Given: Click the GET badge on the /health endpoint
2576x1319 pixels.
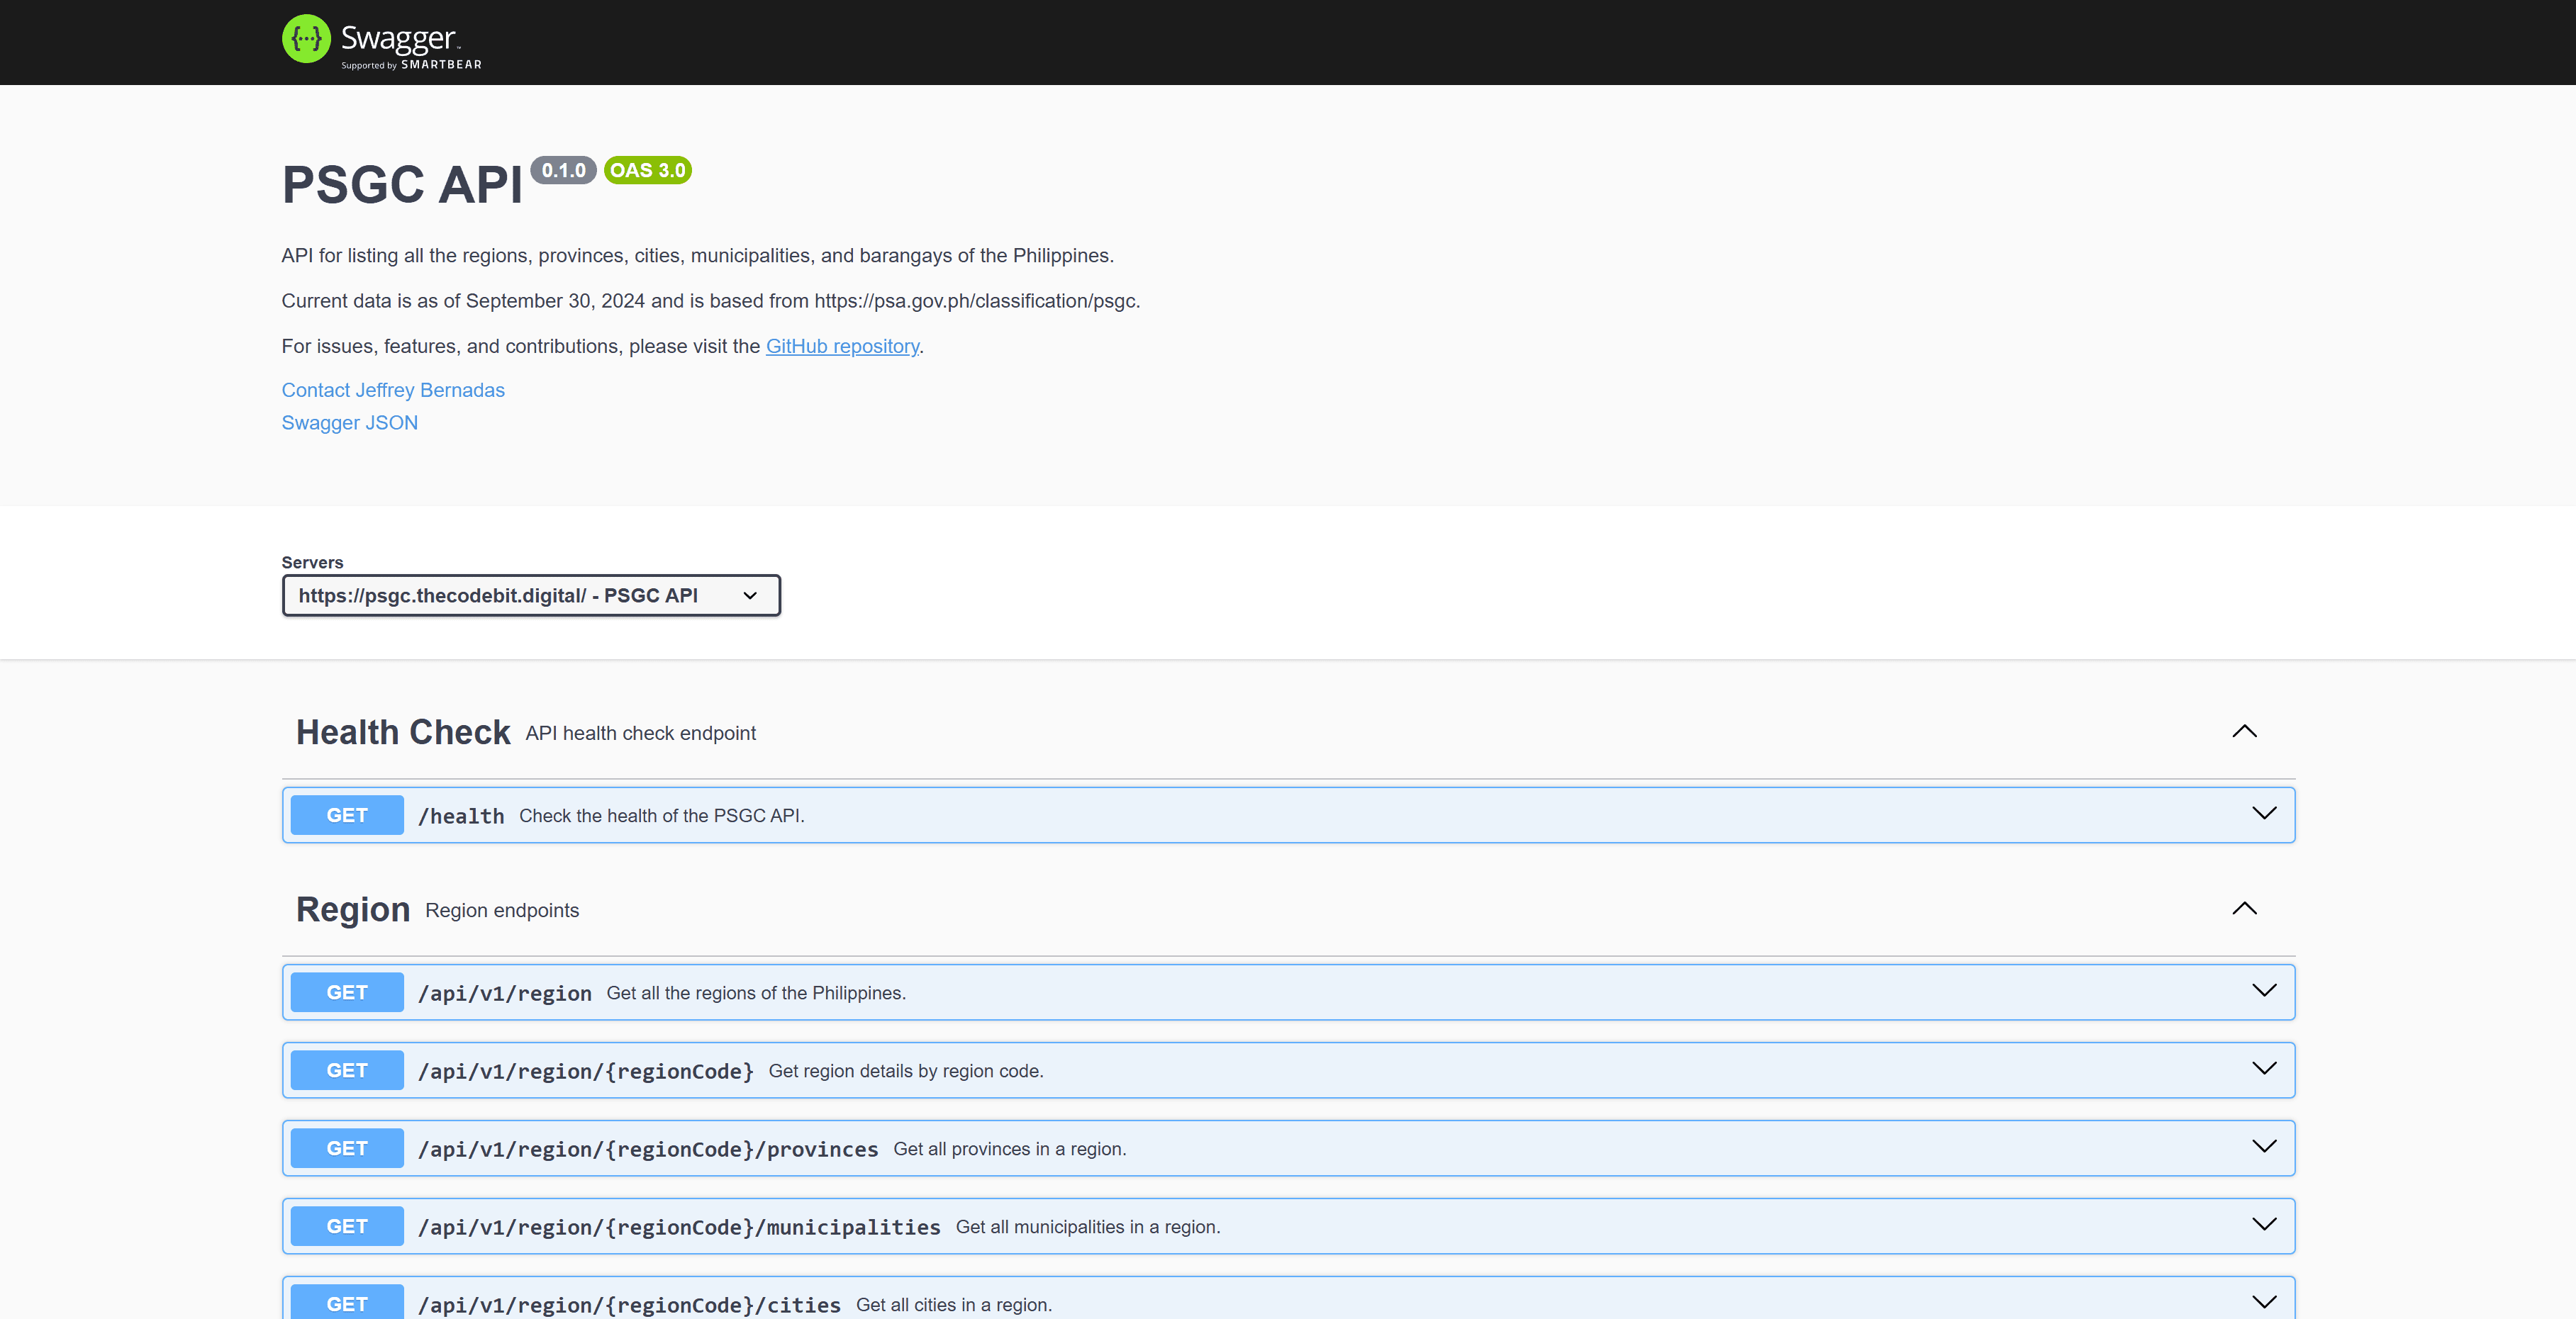Looking at the screenshot, I should point(346,814).
